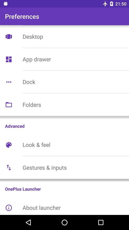Tap the Dock three-dots icon
The height and width of the screenshot is (230, 129).
[x=9, y=82]
